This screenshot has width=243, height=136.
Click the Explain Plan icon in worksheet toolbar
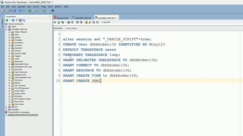[63, 22]
